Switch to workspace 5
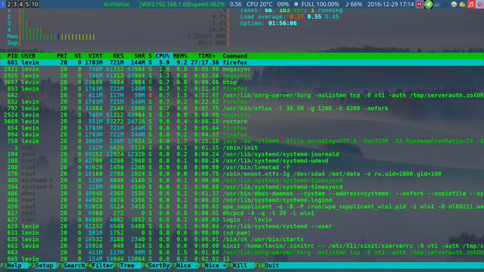Screen dimensions: 484x272 27,4
